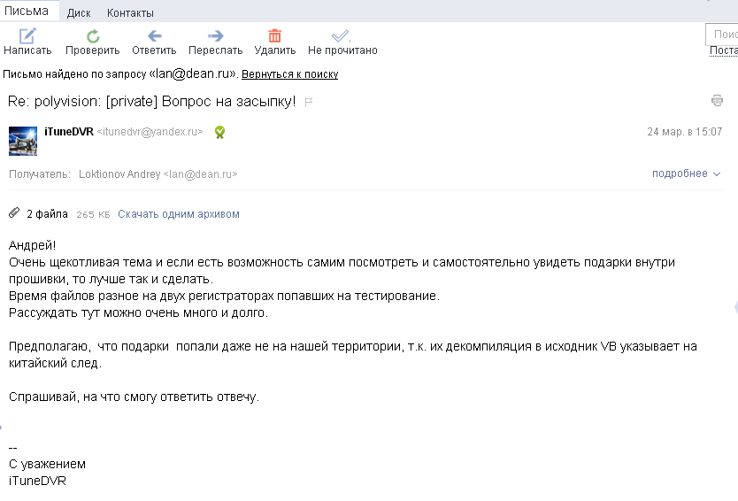Click the Переслать forward arrow icon
The height and width of the screenshot is (501, 738).
coord(216,35)
